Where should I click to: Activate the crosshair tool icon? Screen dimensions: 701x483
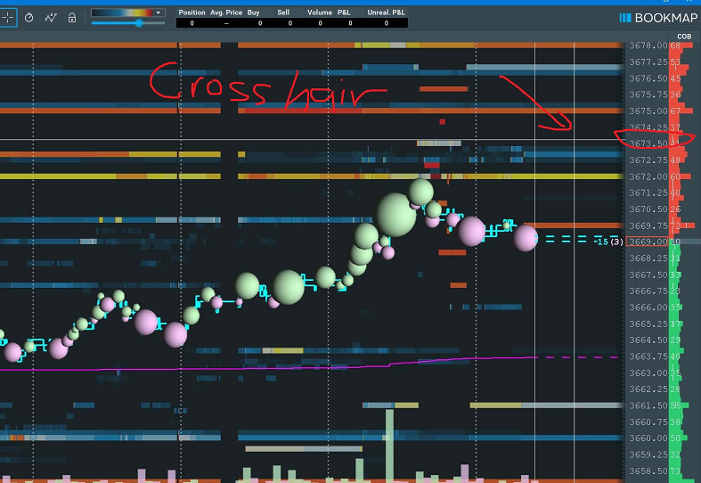click(x=7, y=17)
